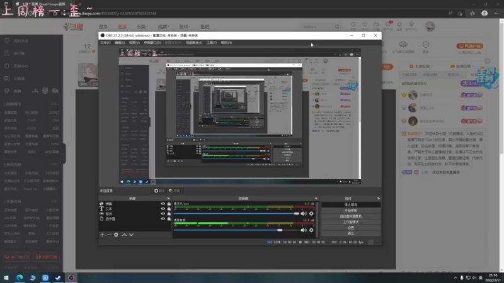Screen dimensions: 504x283
Task: Toggle visibility eye of the display capture source
Action: (x=163, y=219)
